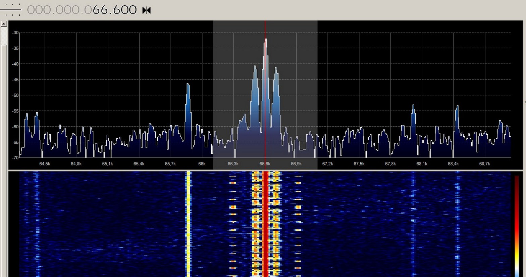Click the -60 dB scale label
526x277 pixels.
[x=15, y=127]
